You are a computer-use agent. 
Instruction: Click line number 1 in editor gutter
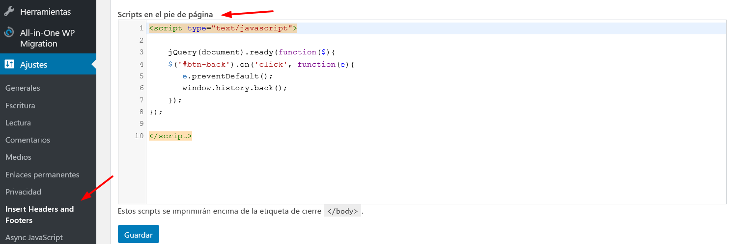pyautogui.click(x=141, y=28)
